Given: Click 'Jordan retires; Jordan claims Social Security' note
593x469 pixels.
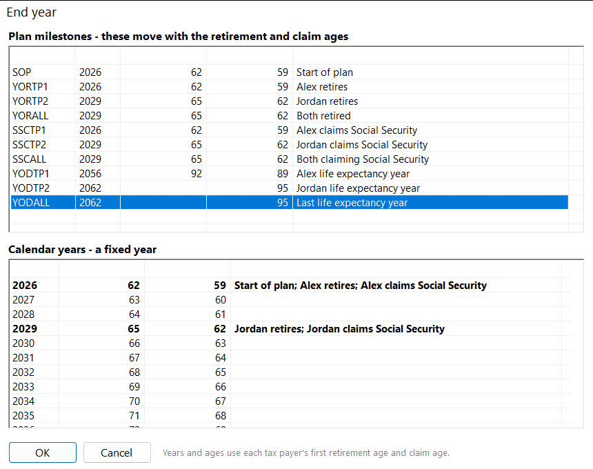Looking at the screenshot, I should click(x=339, y=329).
